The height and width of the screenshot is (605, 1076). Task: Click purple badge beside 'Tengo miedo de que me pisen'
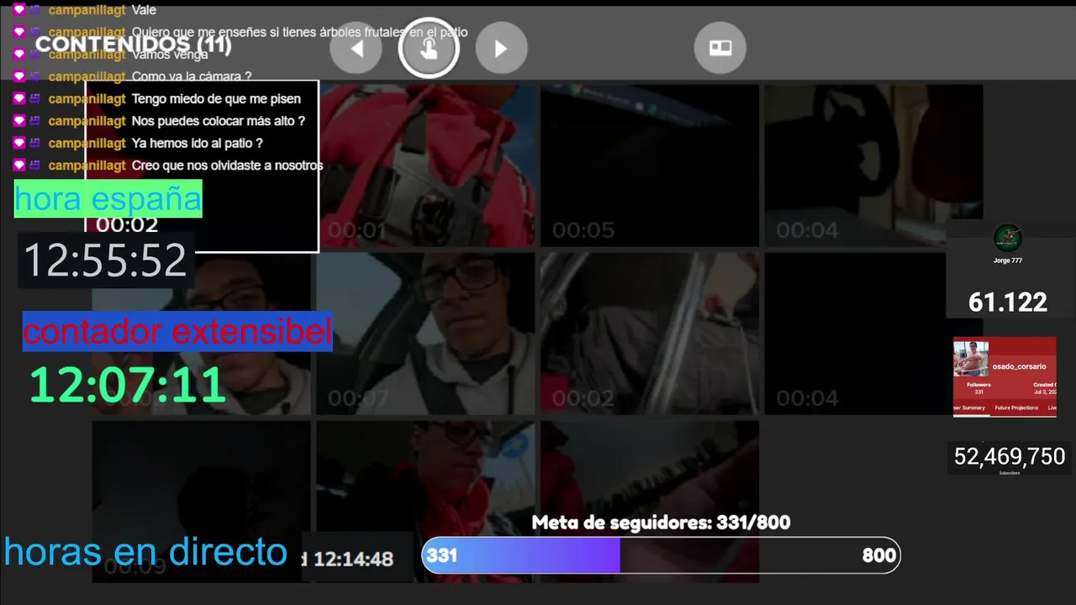(35, 98)
